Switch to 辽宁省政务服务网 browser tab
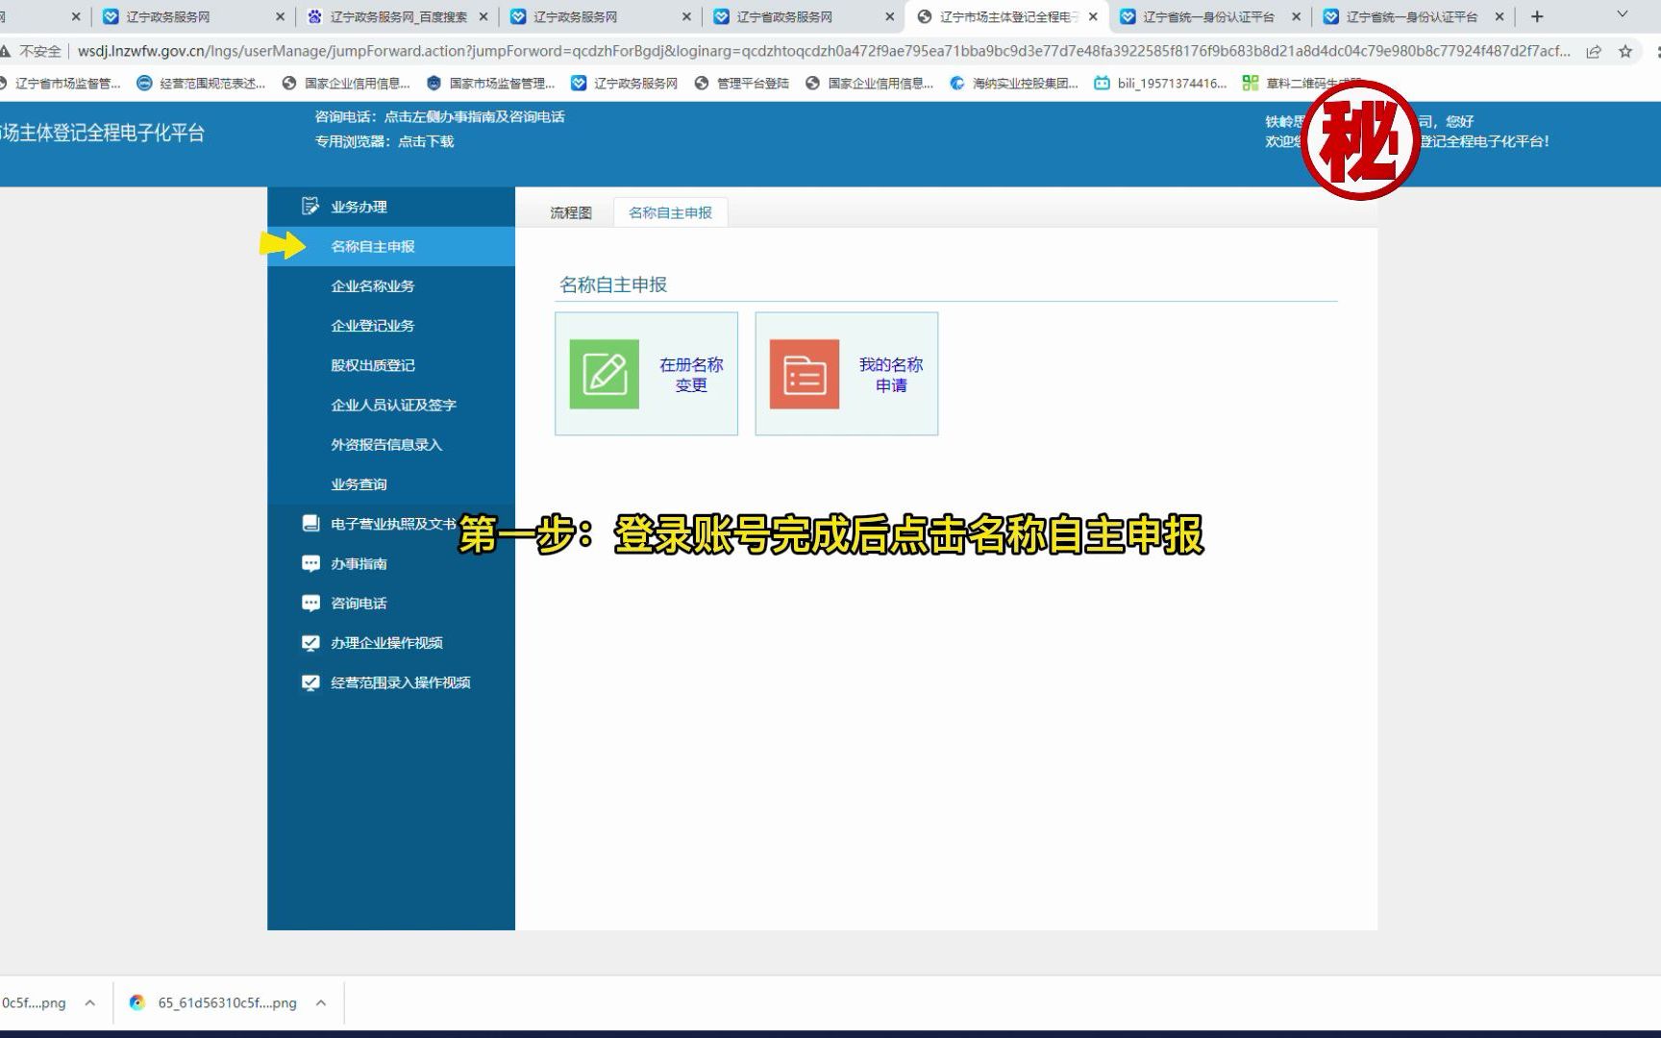This screenshot has height=1038, width=1661. (804, 16)
